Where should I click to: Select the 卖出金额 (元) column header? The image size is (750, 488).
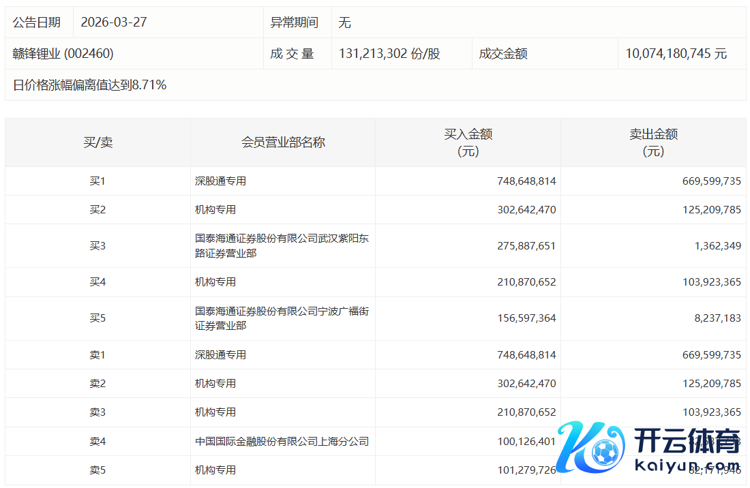click(653, 142)
